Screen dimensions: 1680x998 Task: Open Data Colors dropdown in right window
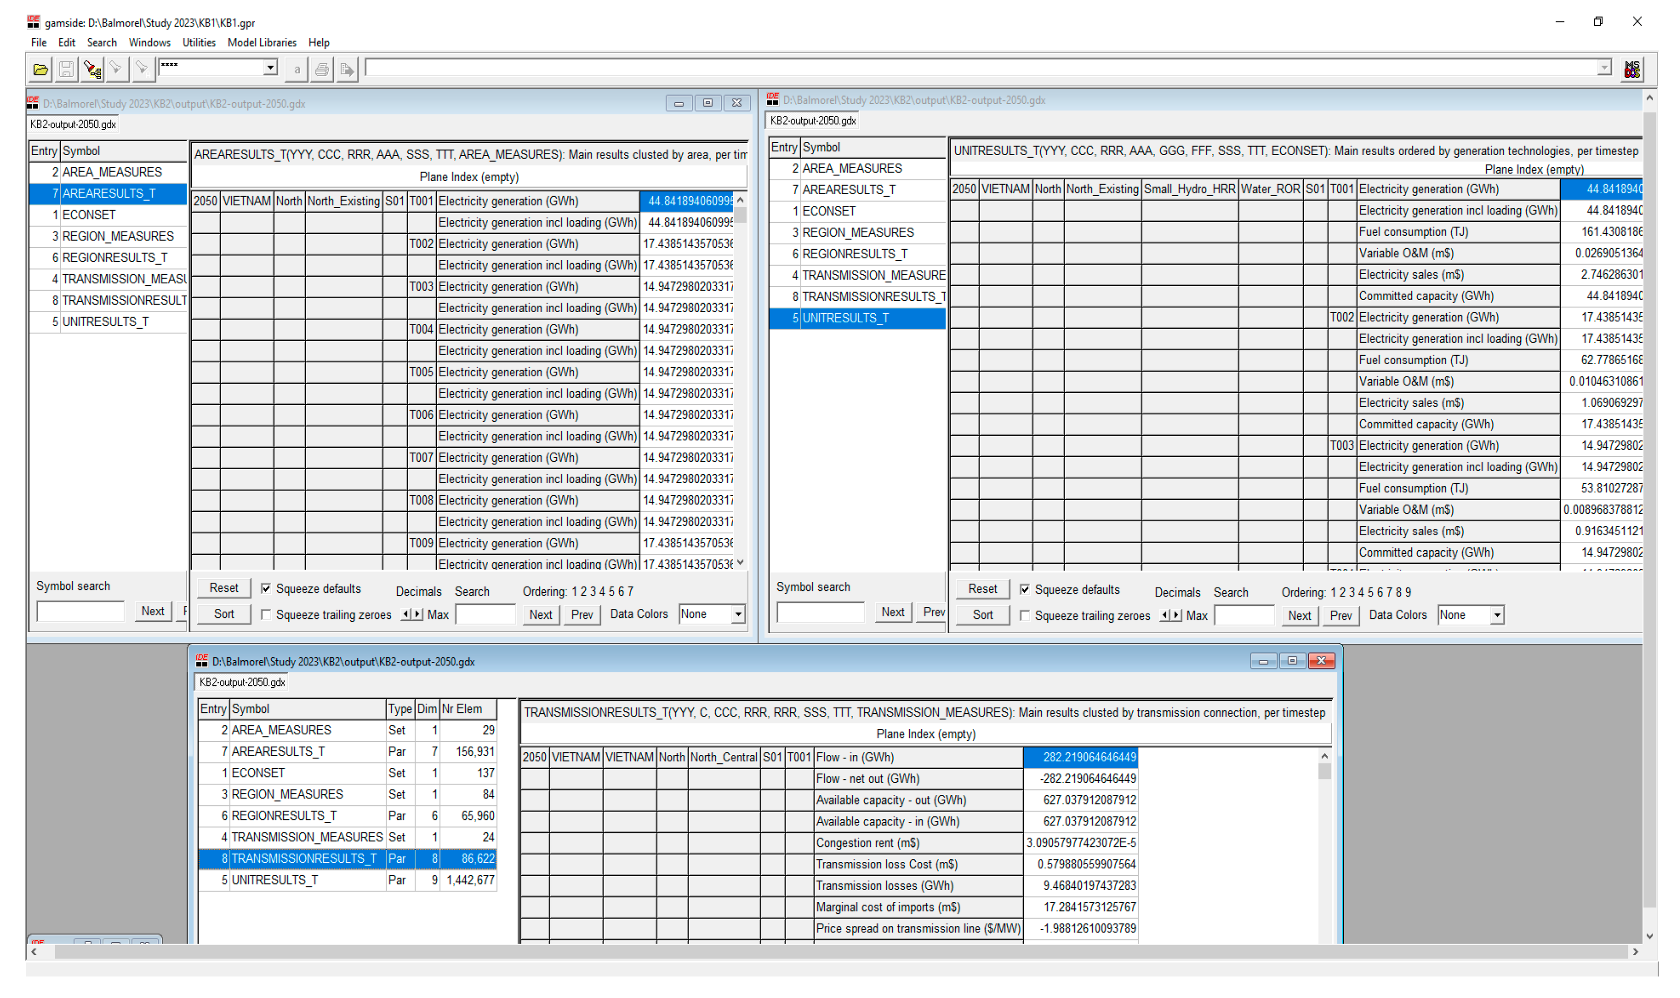[1496, 615]
